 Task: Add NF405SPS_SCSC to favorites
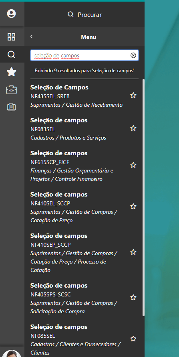[x=133, y=298]
